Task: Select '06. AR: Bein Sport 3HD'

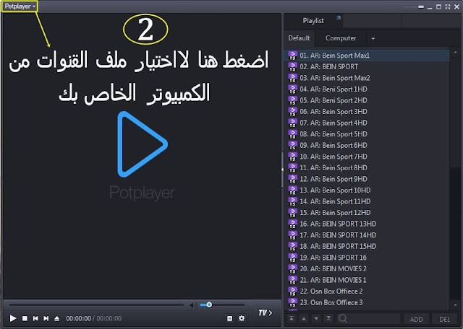Action: pyautogui.click(x=368, y=111)
